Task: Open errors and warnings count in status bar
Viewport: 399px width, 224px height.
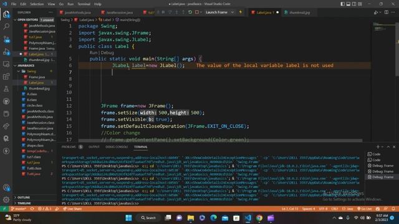Action: click(x=44, y=209)
